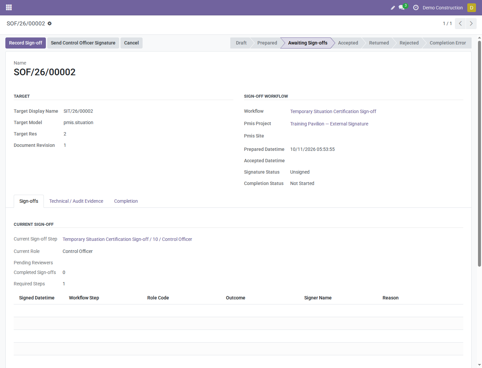Select the Completion Error stage
482x368 pixels.
click(x=448, y=43)
